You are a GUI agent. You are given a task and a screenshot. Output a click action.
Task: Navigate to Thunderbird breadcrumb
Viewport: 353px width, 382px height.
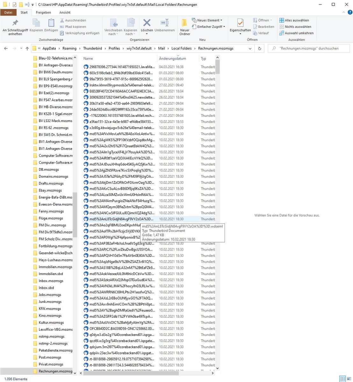92,48
